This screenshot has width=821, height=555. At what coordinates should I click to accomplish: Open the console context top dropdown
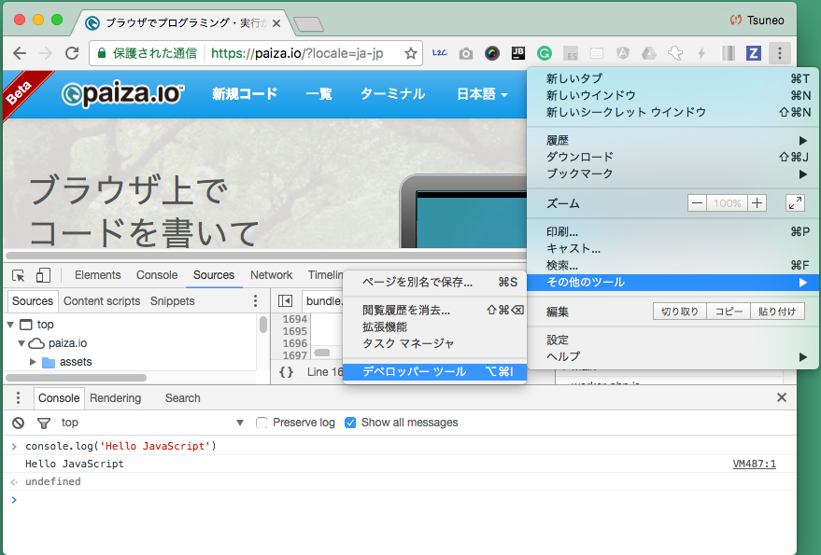(x=152, y=423)
